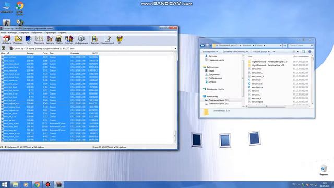The image size is (334, 188).
Task: Click the Вирусы (Virus scan) toolbar icon
Action: coord(94,40)
